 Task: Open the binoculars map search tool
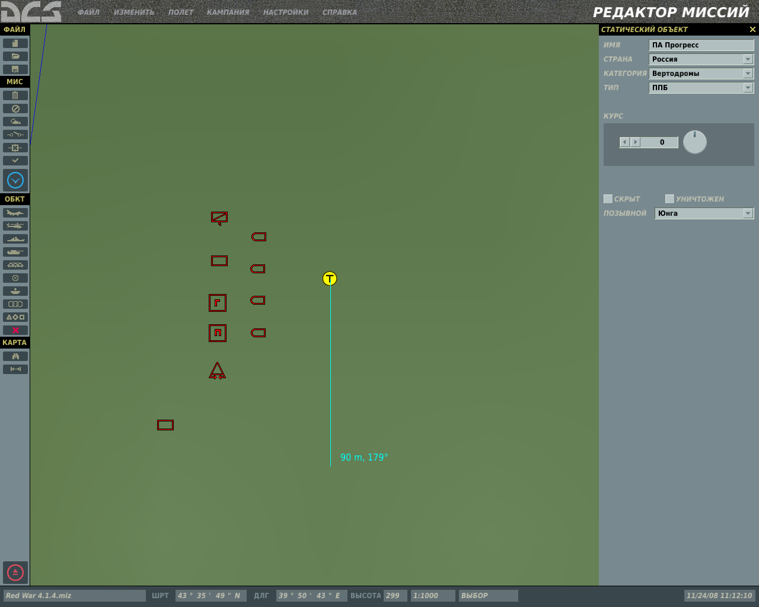pyautogui.click(x=15, y=356)
